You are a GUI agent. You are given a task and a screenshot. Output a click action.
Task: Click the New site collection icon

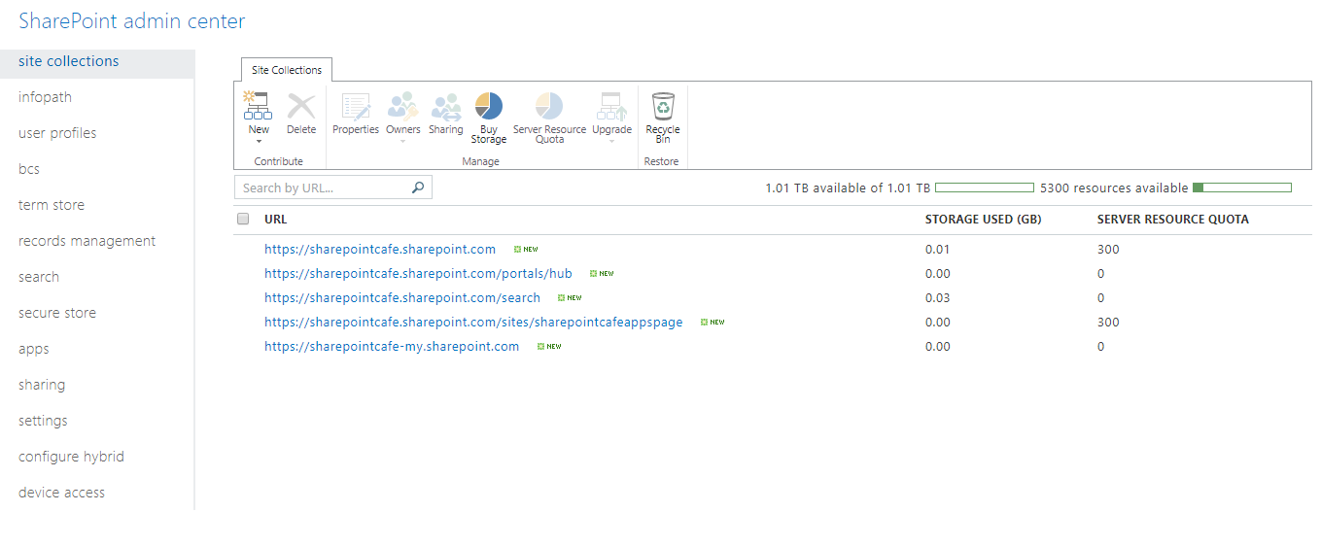(258, 106)
